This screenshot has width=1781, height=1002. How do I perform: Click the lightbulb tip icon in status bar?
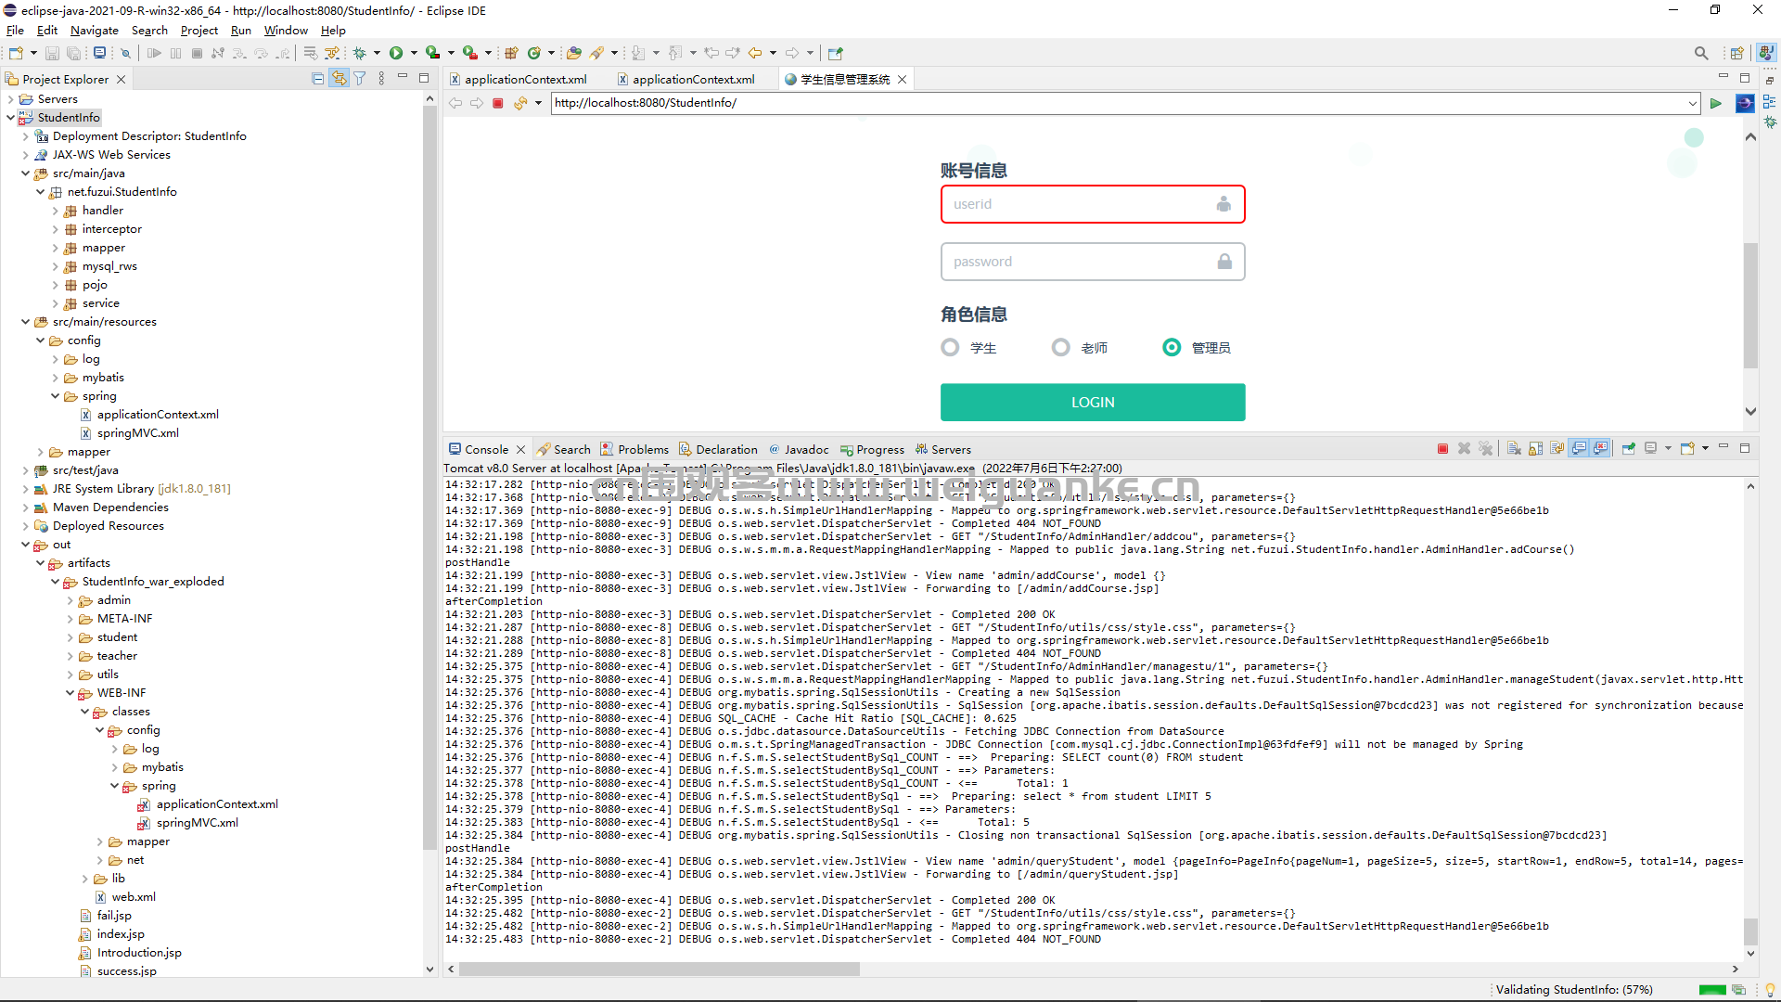[1770, 990]
